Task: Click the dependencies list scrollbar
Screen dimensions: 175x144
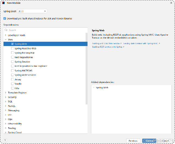Action: coord(87,67)
